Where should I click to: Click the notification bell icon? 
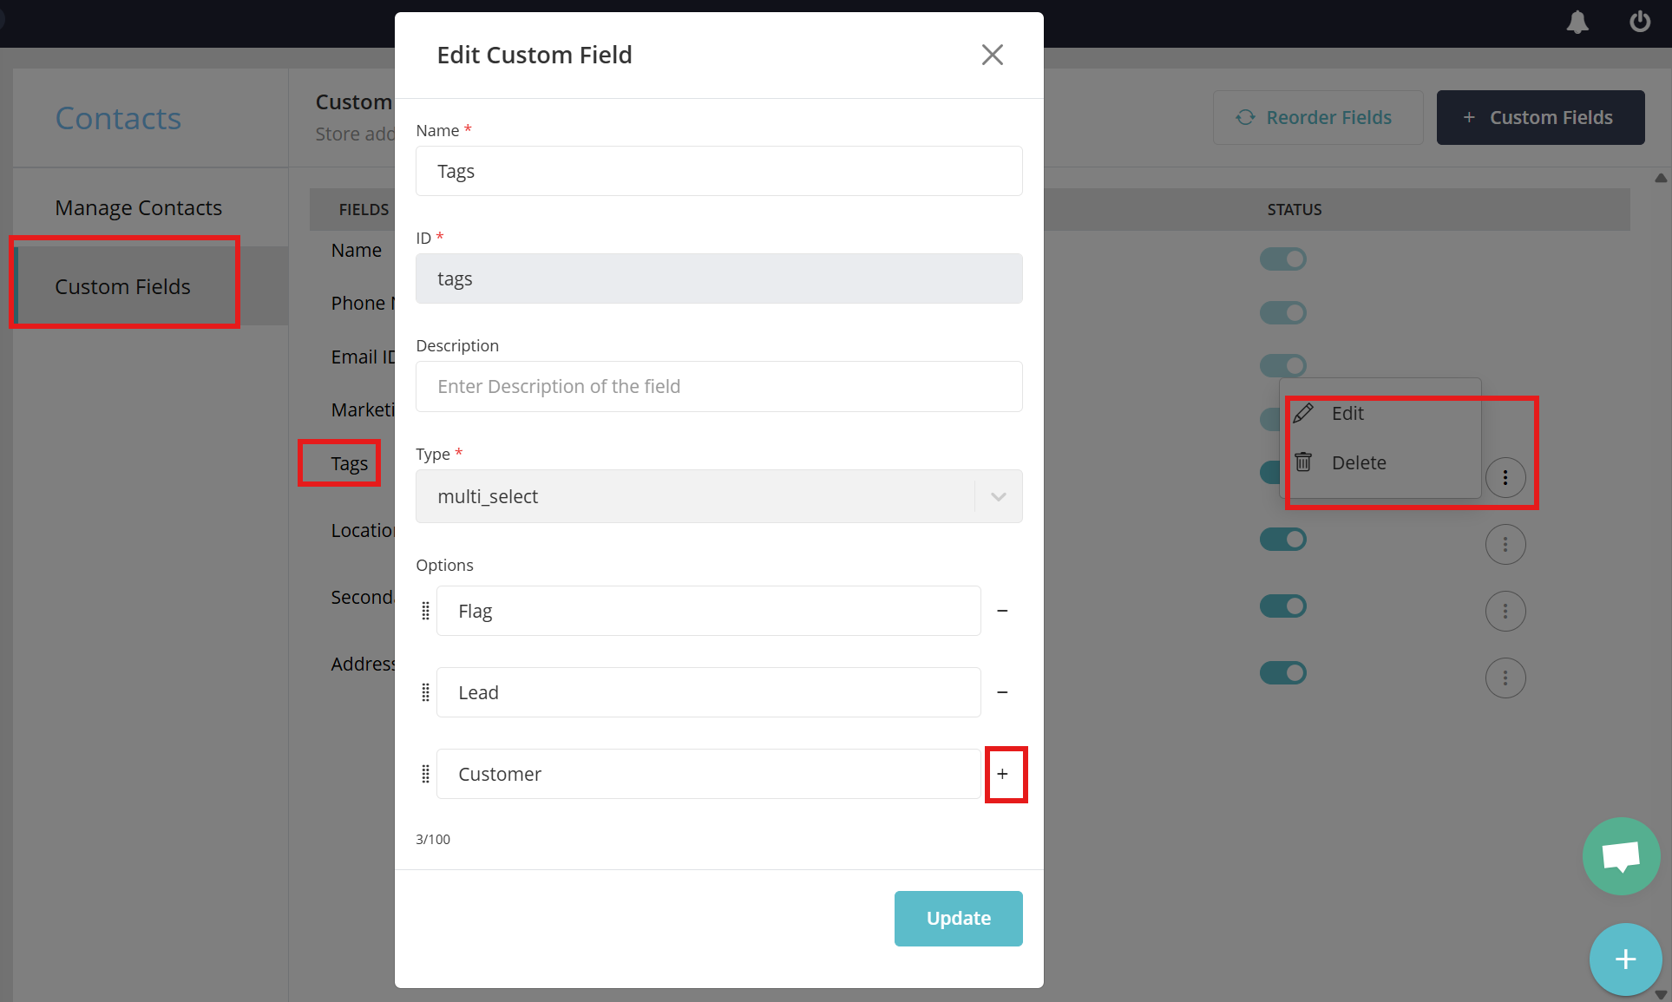[1577, 23]
